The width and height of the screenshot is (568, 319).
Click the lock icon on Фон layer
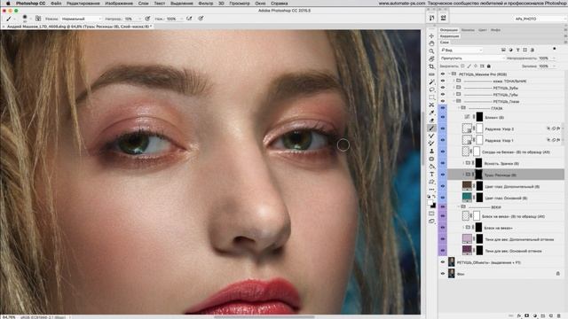(x=558, y=274)
